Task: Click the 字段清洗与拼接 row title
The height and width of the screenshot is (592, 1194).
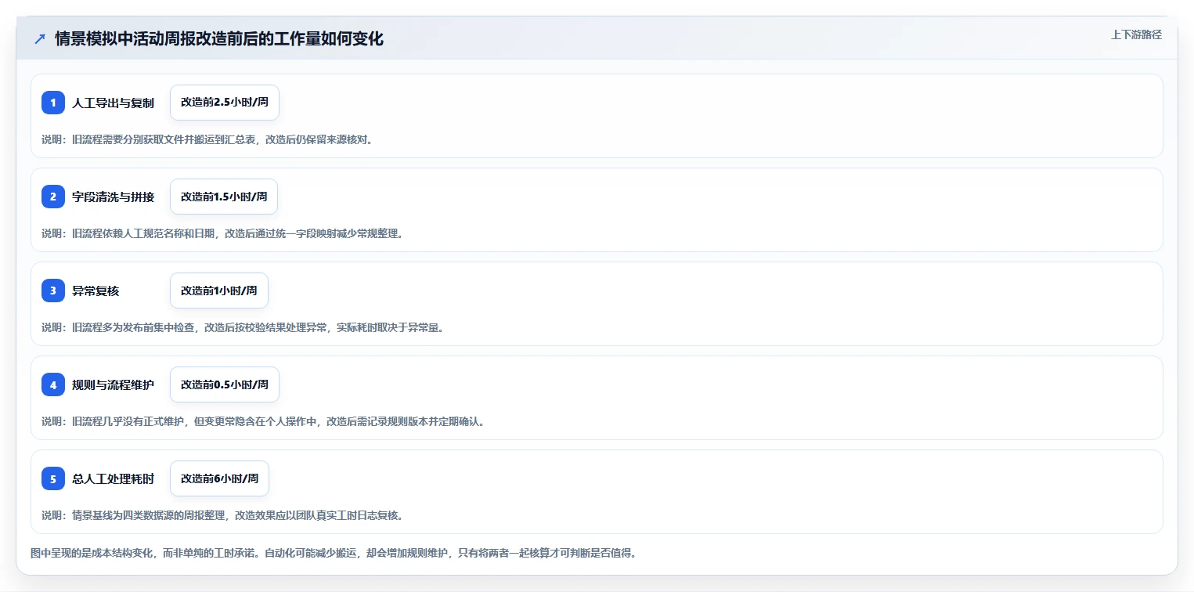Action: 113,197
